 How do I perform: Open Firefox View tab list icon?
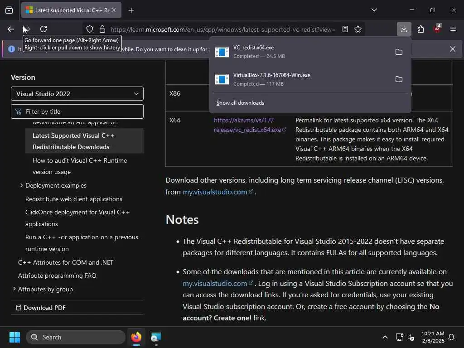[9, 10]
